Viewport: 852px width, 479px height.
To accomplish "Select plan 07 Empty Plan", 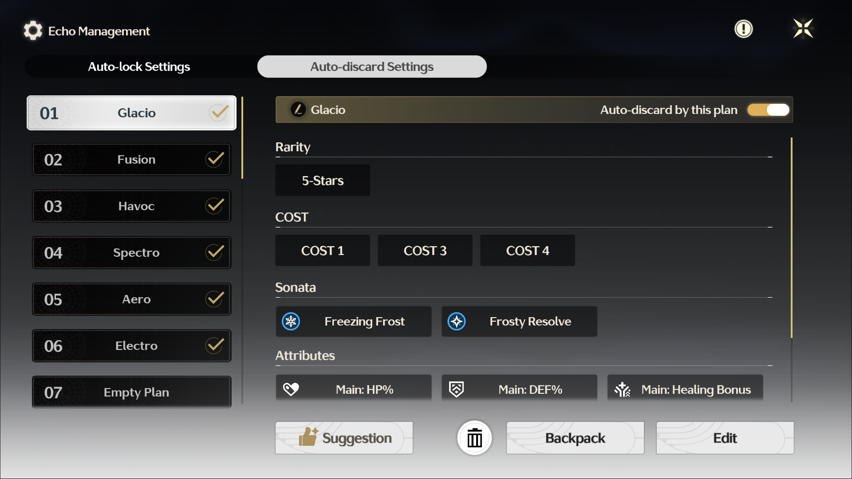I will coord(131,392).
